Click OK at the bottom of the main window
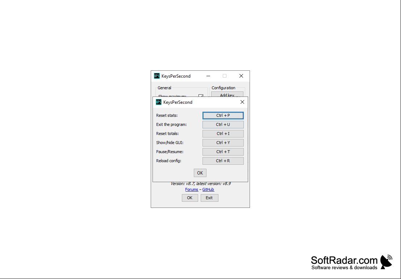 190,198
